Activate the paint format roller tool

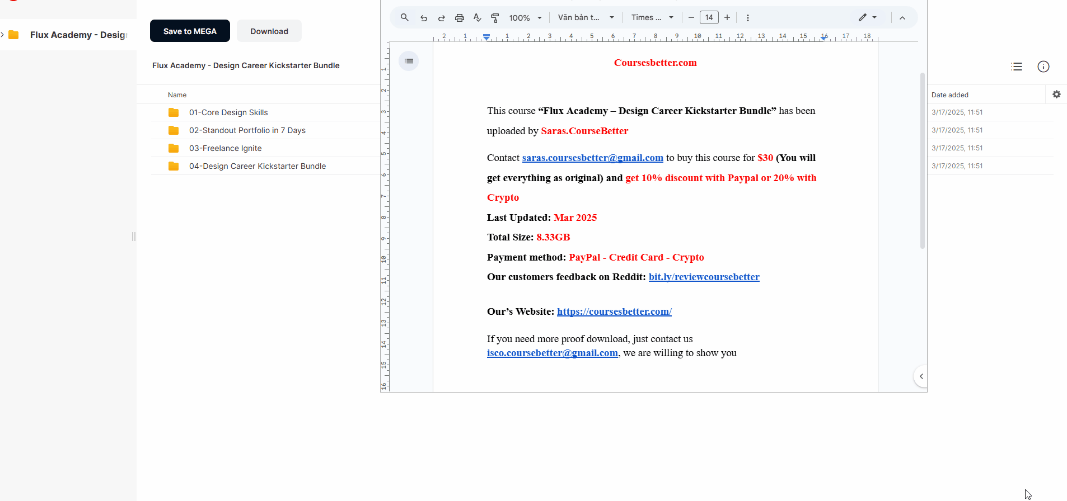click(495, 18)
